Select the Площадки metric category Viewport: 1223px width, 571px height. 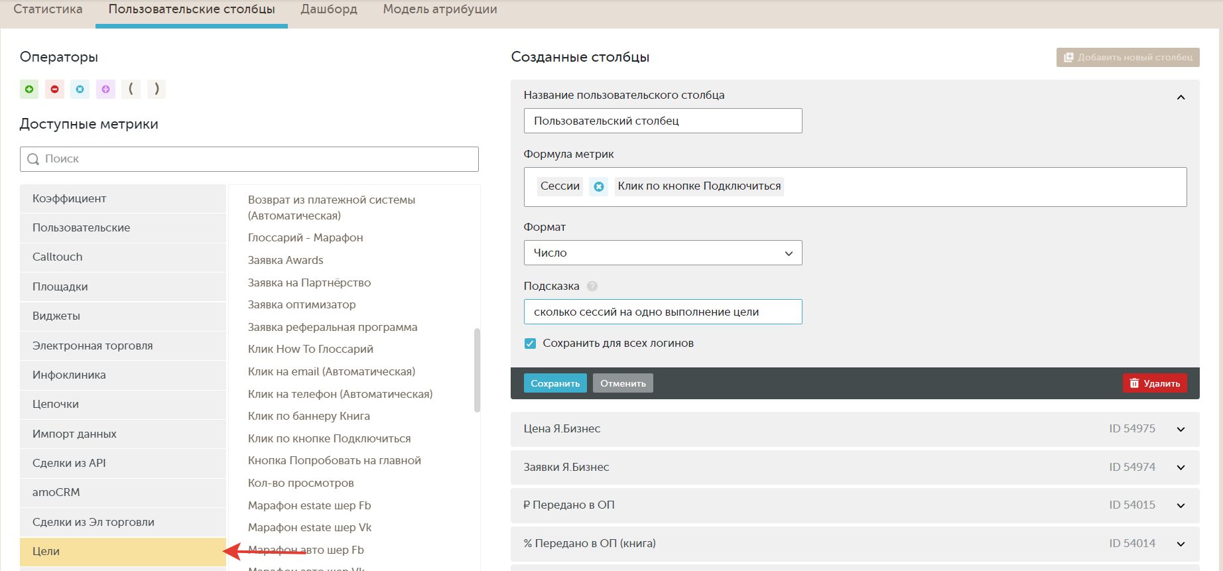click(123, 286)
